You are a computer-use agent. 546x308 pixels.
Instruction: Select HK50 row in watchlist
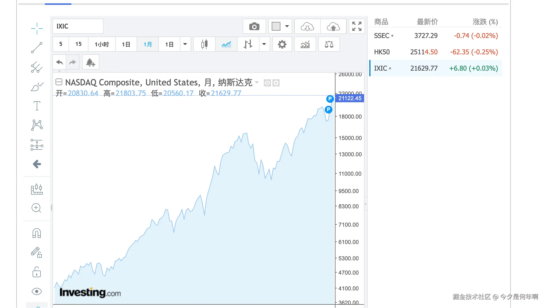pyautogui.click(x=436, y=52)
